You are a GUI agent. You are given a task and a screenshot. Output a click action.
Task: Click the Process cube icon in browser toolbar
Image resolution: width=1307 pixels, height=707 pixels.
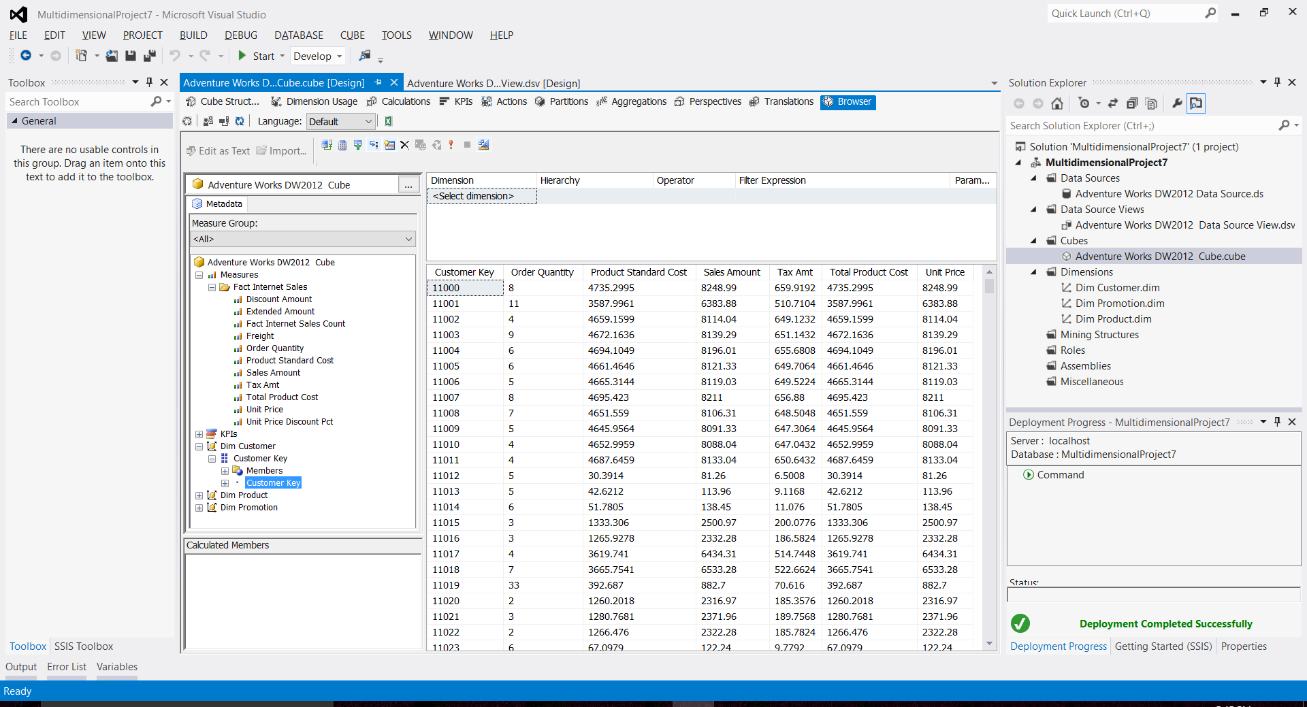click(187, 121)
